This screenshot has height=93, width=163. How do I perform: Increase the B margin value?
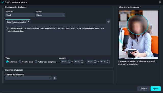108,61
